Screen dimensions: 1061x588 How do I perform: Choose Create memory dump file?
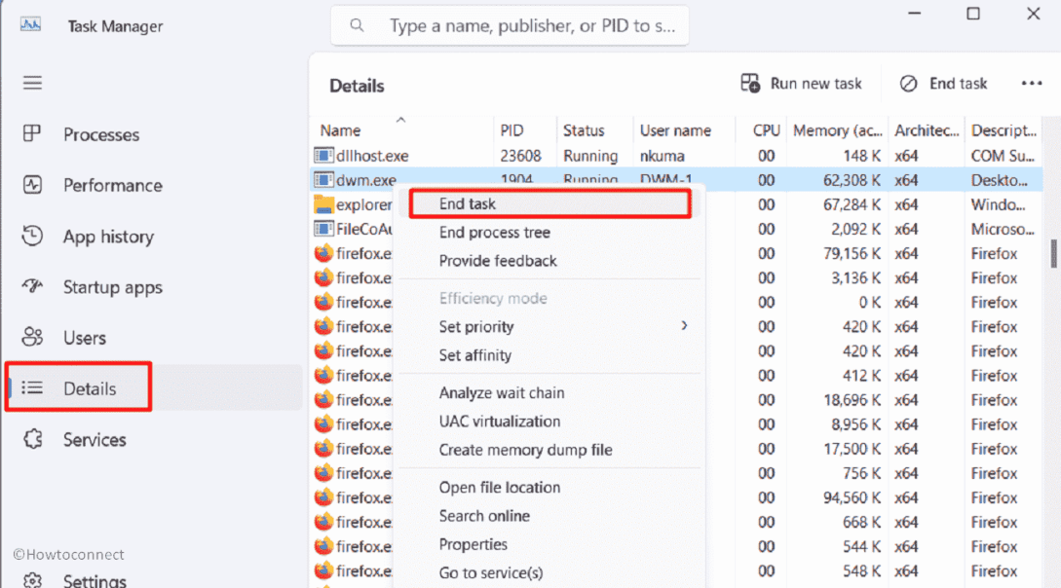(549, 450)
